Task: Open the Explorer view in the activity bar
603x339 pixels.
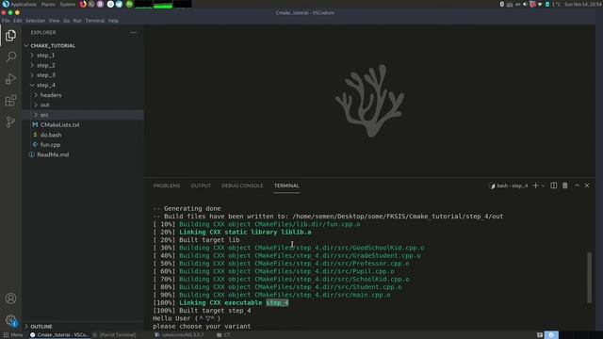Action: click(x=10, y=36)
